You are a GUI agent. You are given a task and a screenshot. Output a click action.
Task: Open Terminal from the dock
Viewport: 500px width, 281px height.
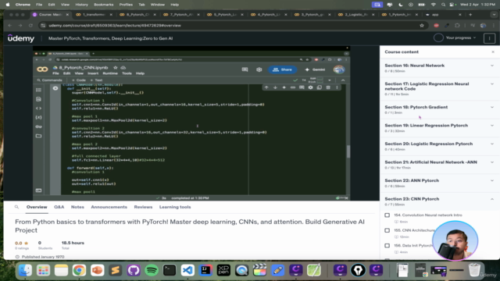(170, 270)
